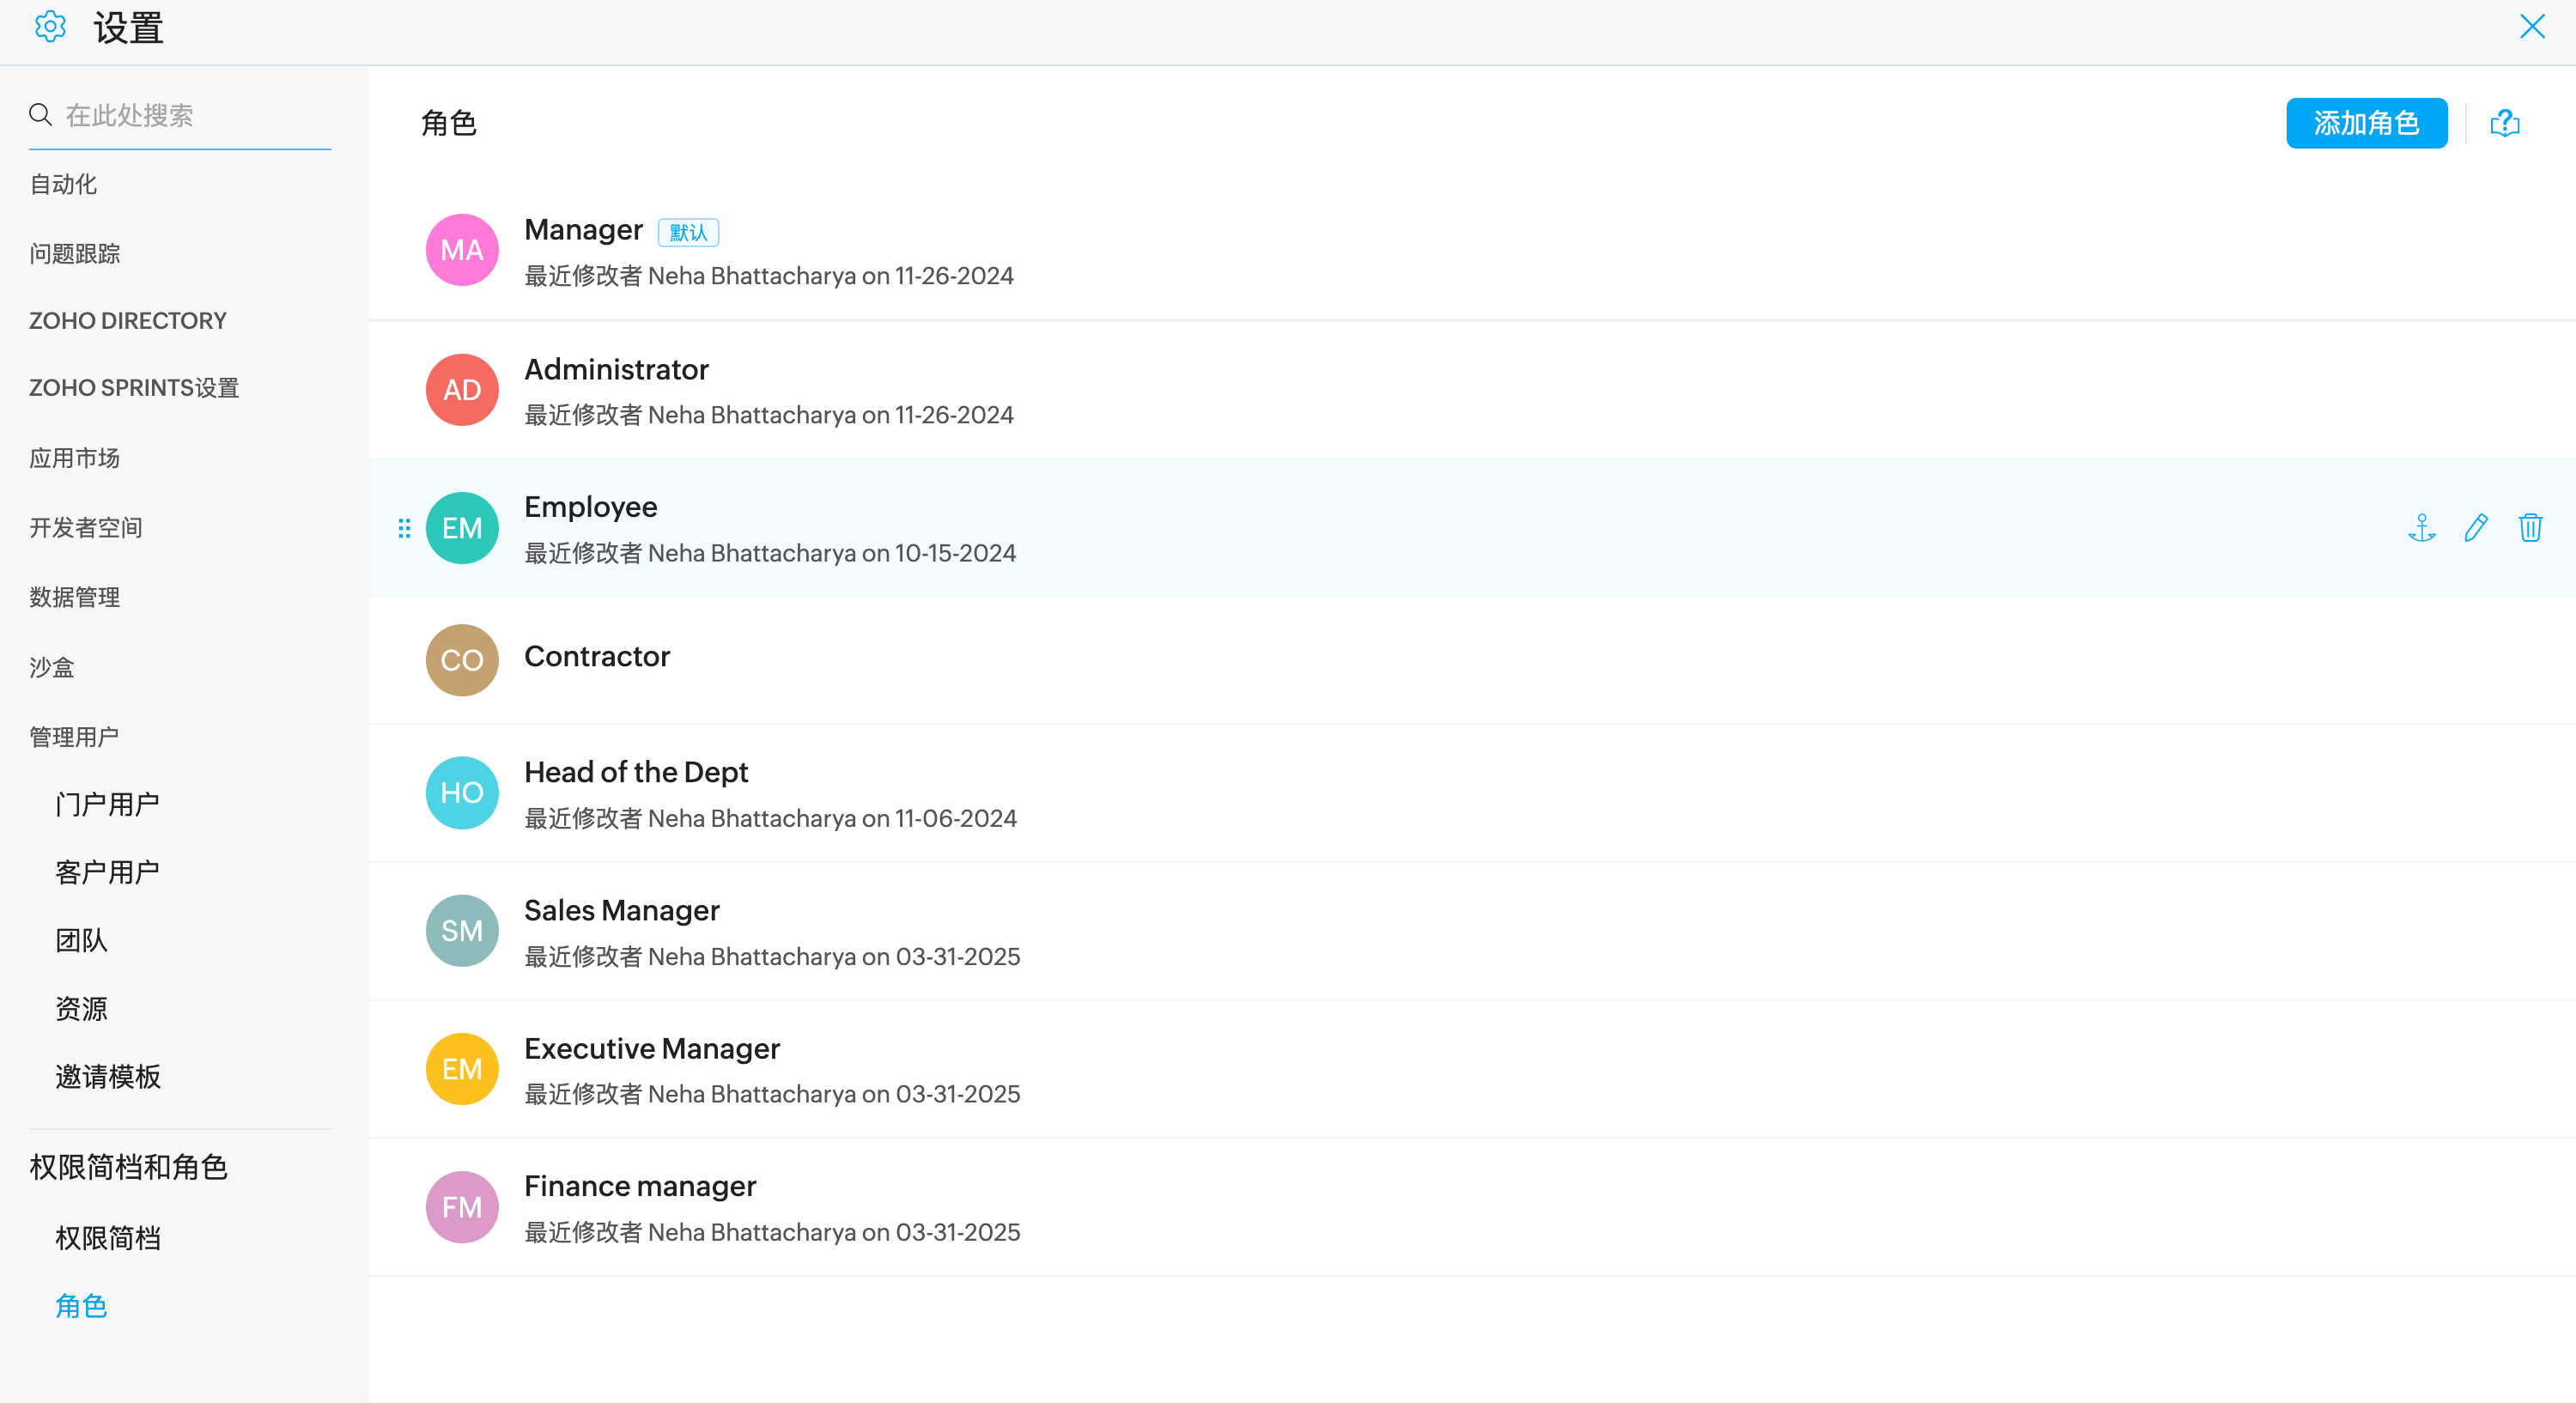The height and width of the screenshot is (1403, 2576).
Task: Click the search magnifier icon in sidebar
Action: (40, 115)
